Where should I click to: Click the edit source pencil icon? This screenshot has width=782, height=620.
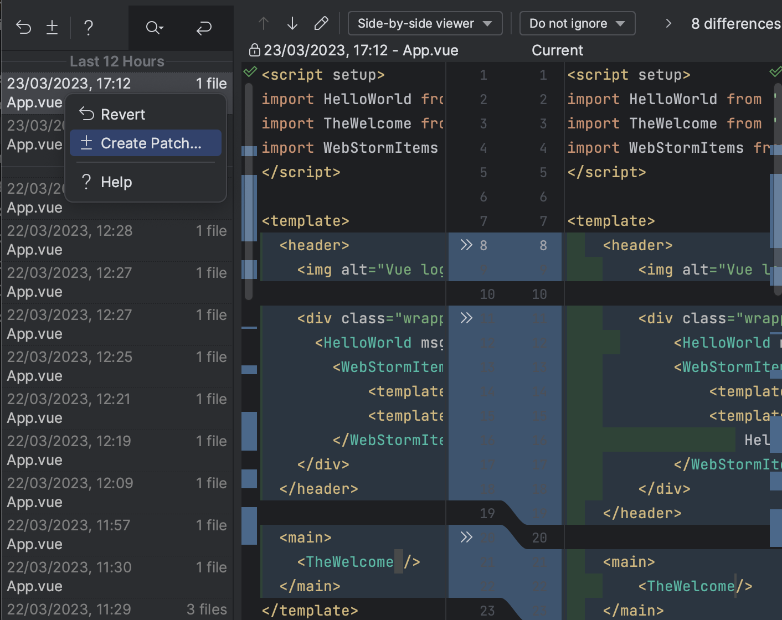click(x=321, y=23)
